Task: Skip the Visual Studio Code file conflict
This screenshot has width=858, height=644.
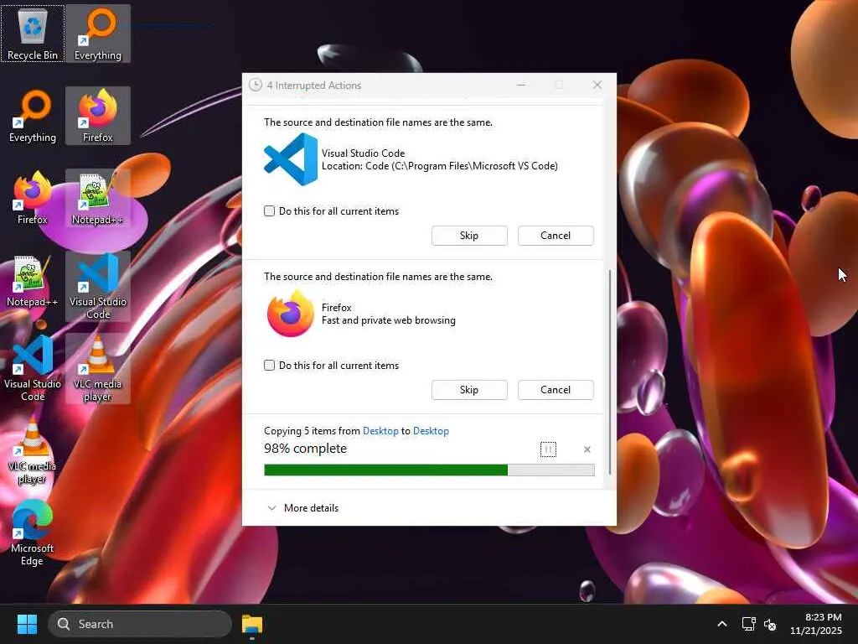Action: click(469, 236)
